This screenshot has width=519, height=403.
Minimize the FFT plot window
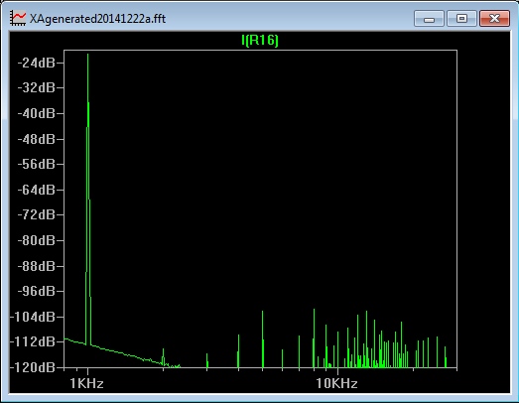click(x=429, y=18)
